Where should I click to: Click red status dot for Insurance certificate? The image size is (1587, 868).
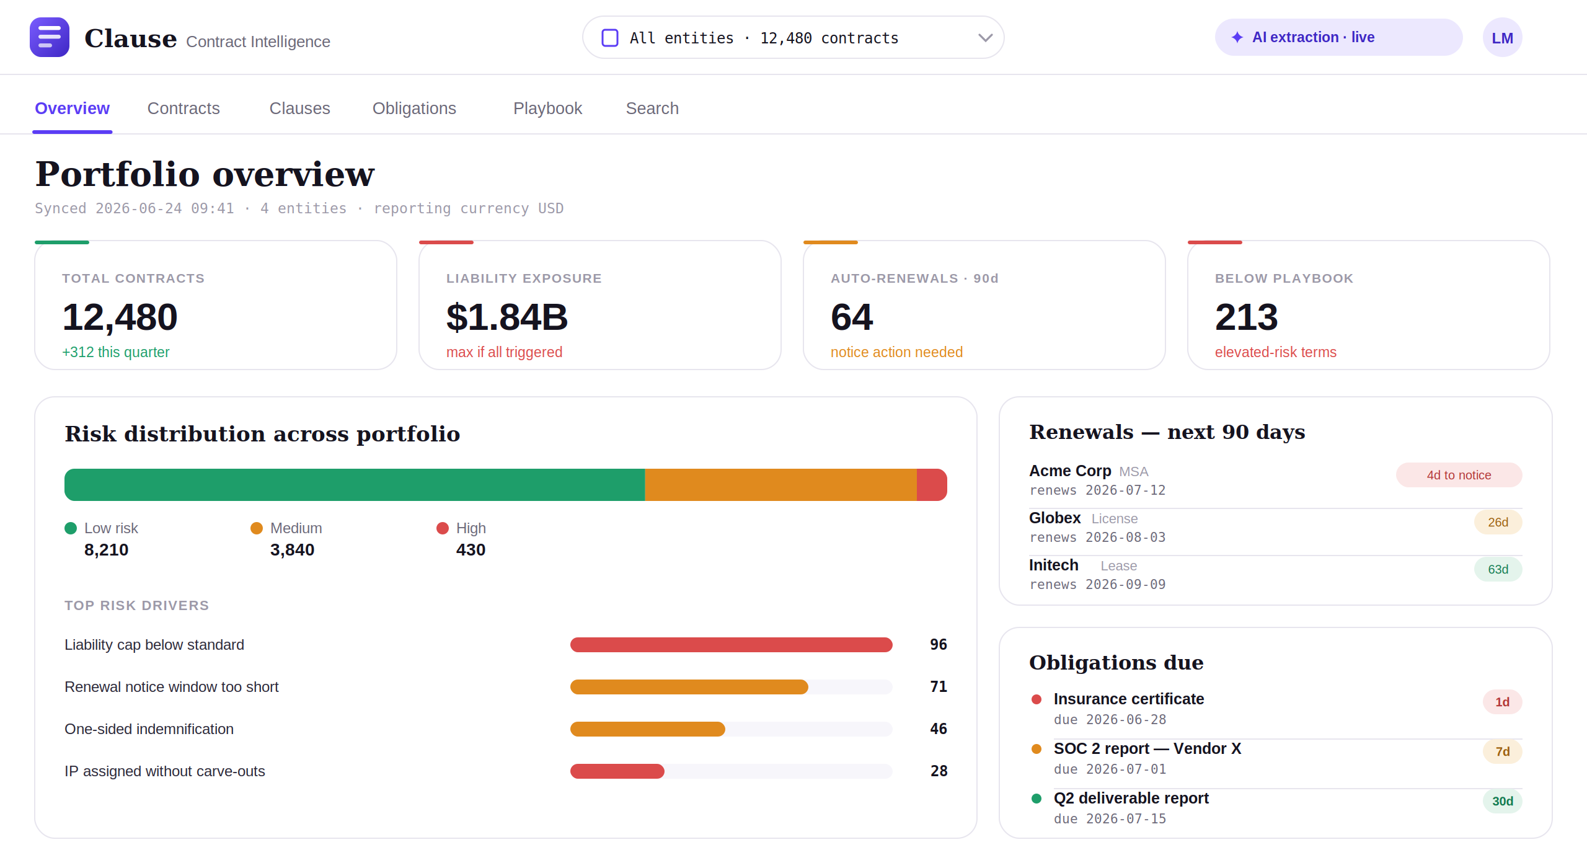1037,699
